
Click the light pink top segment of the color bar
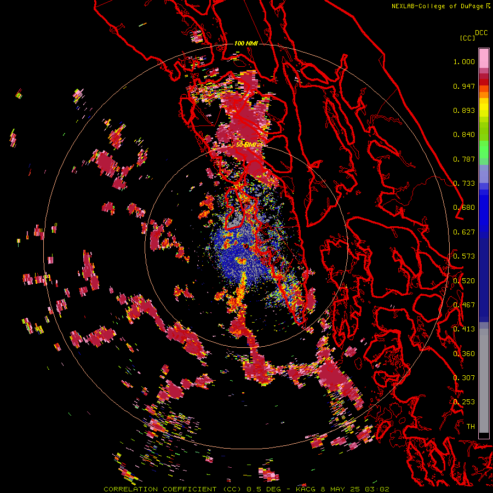(x=484, y=59)
